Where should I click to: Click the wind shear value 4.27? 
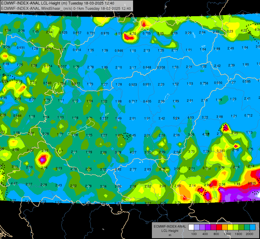133,152
